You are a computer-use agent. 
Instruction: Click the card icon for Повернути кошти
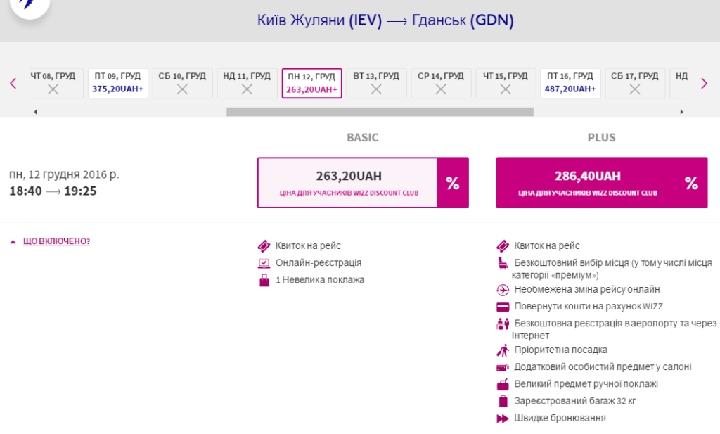click(503, 307)
